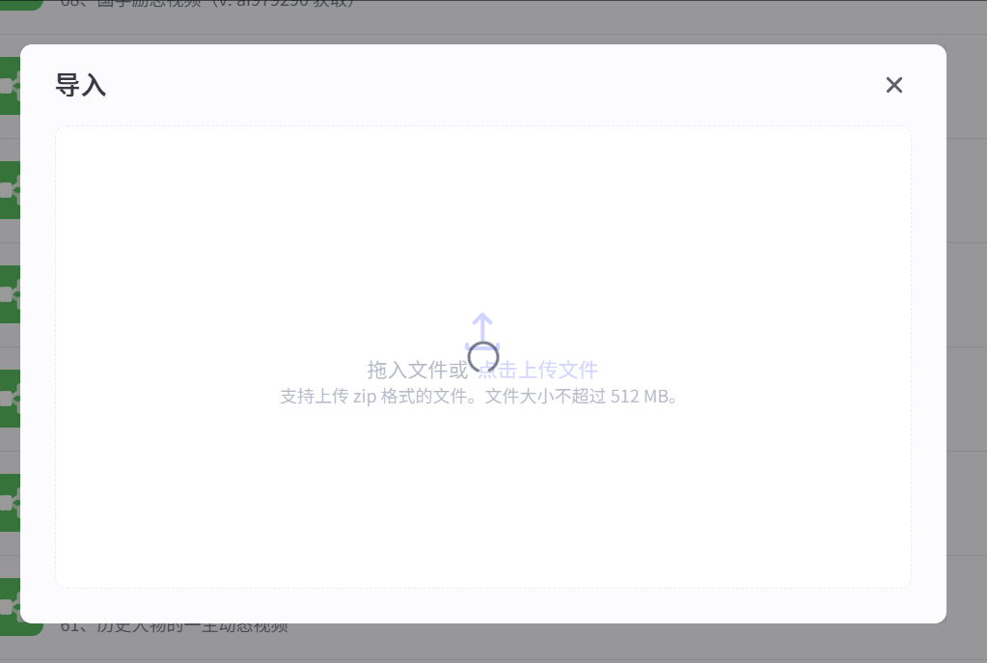Viewport: 987px width, 663px height.
Task: Click the 拖入文件或 prompt text
Action: pos(418,371)
